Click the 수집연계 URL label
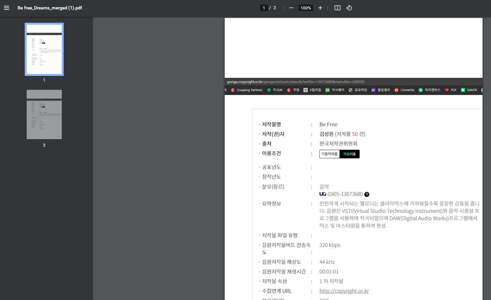The width and height of the screenshot is (491, 300). tap(277, 291)
